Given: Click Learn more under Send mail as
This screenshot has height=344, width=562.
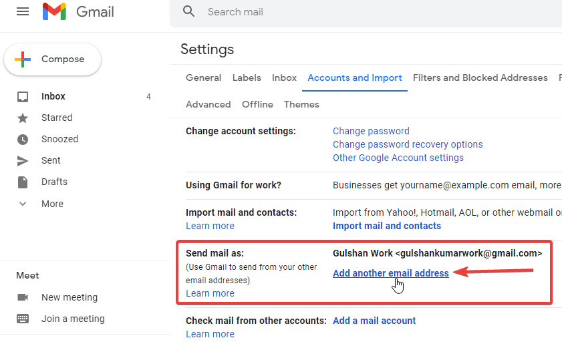Looking at the screenshot, I should 210,293.
